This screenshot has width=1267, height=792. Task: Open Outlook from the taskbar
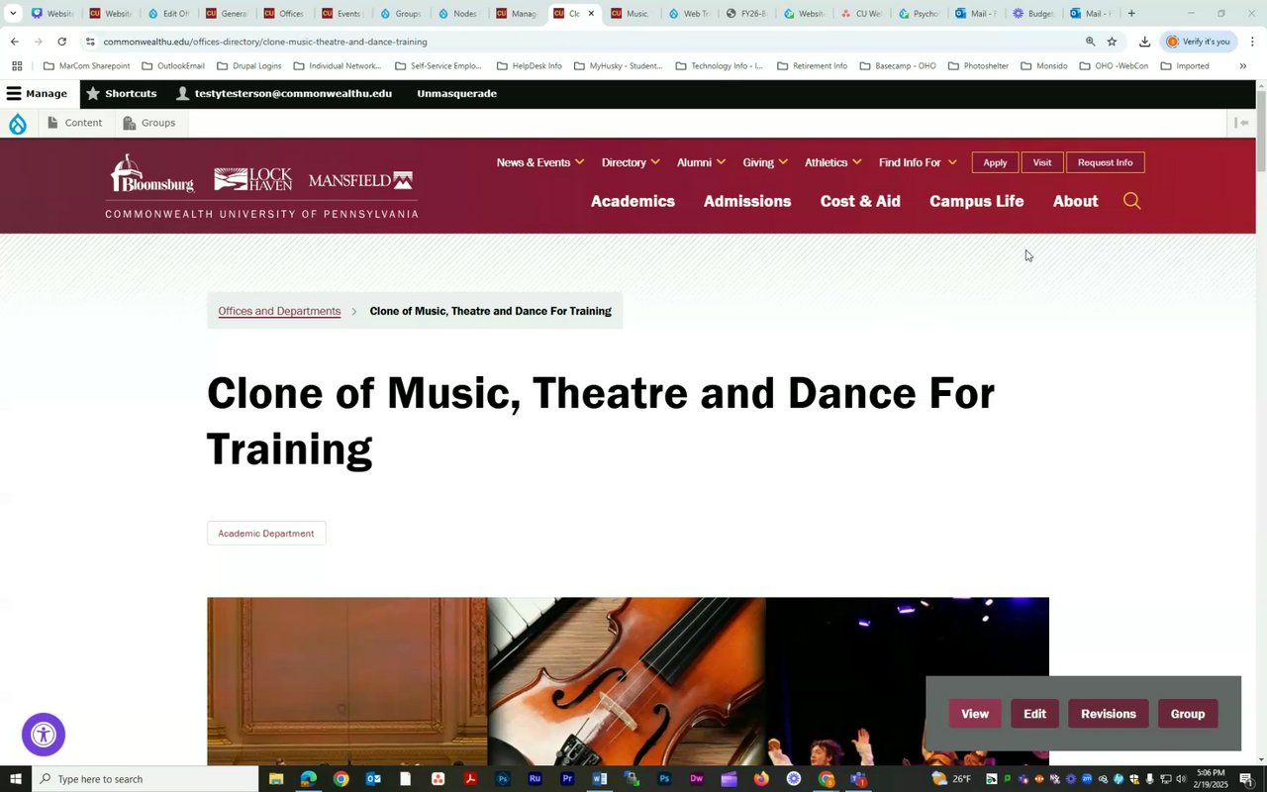click(x=373, y=779)
